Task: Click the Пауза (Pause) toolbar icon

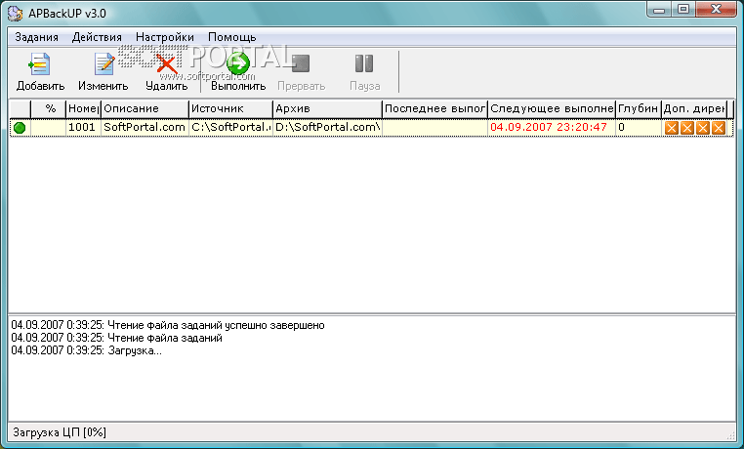Action: [x=364, y=65]
